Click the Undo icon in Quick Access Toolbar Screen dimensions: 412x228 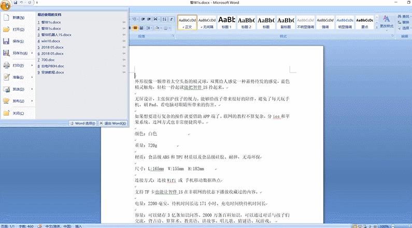coord(22,3)
